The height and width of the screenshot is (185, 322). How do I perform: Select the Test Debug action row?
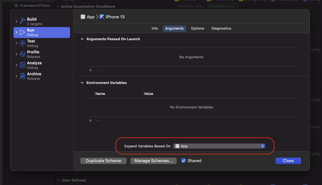(x=42, y=43)
